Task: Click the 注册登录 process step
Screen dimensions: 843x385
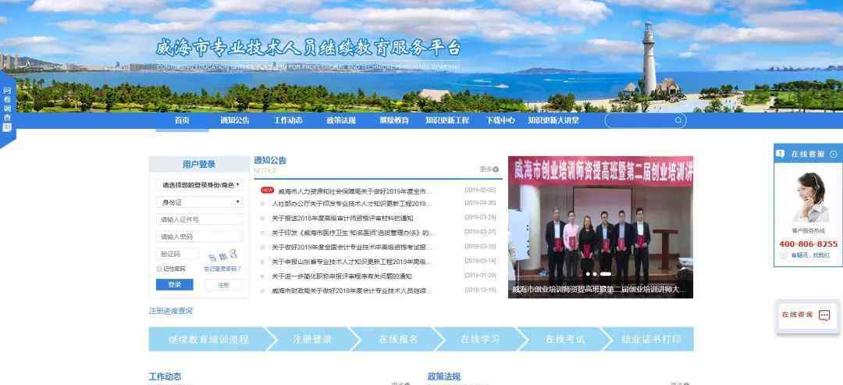Action: pos(312,339)
